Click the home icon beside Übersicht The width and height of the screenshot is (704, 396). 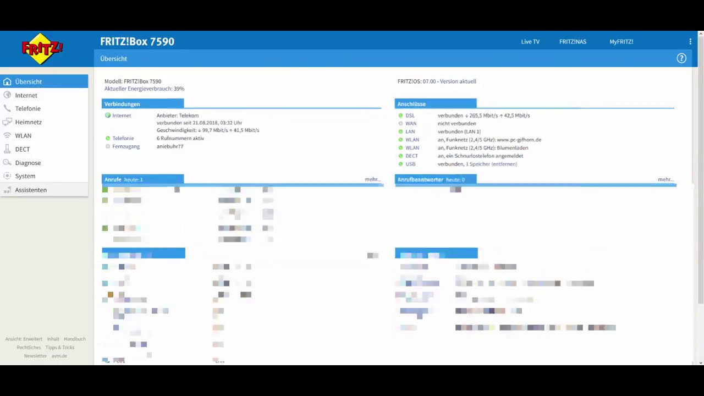coord(7,82)
